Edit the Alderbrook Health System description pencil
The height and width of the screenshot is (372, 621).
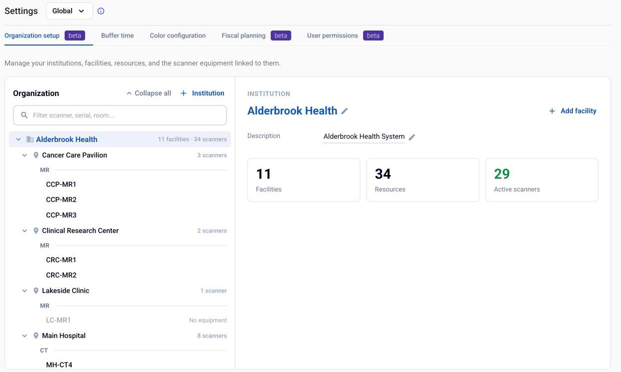tap(412, 137)
